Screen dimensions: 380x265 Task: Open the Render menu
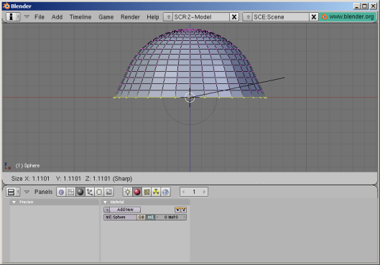130,17
